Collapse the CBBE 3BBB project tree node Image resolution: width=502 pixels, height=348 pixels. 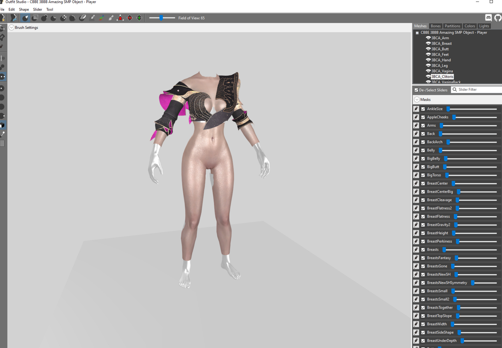pyautogui.click(x=417, y=33)
